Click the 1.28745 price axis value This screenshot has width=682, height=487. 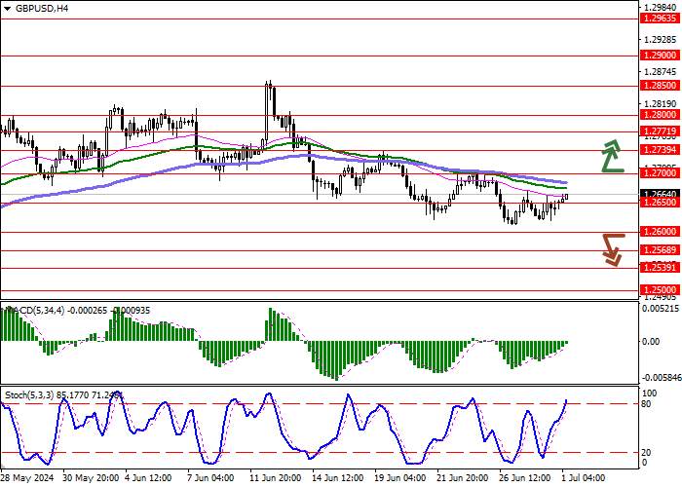(x=661, y=72)
